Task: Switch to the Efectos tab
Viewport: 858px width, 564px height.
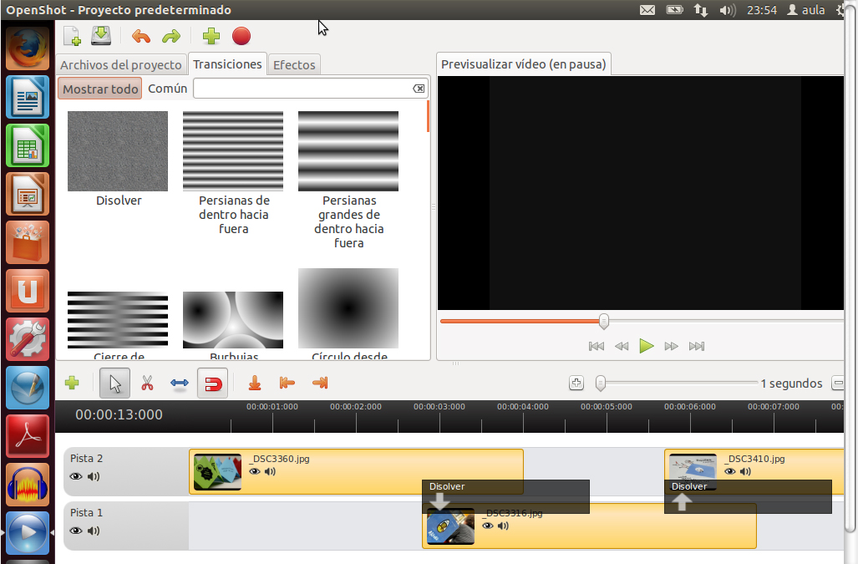Action: coord(294,64)
